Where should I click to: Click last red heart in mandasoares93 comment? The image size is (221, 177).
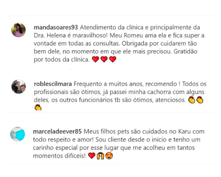[x=113, y=59]
